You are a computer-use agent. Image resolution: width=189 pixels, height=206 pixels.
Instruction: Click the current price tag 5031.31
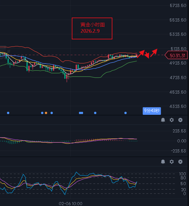pos(177,55)
